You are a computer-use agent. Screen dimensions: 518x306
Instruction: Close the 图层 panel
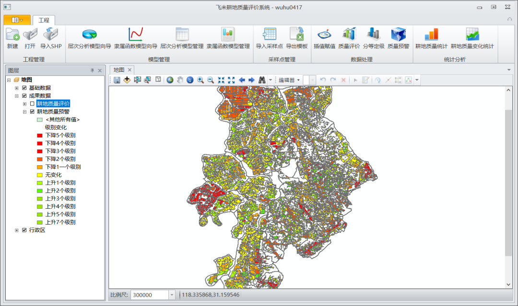[x=100, y=70]
